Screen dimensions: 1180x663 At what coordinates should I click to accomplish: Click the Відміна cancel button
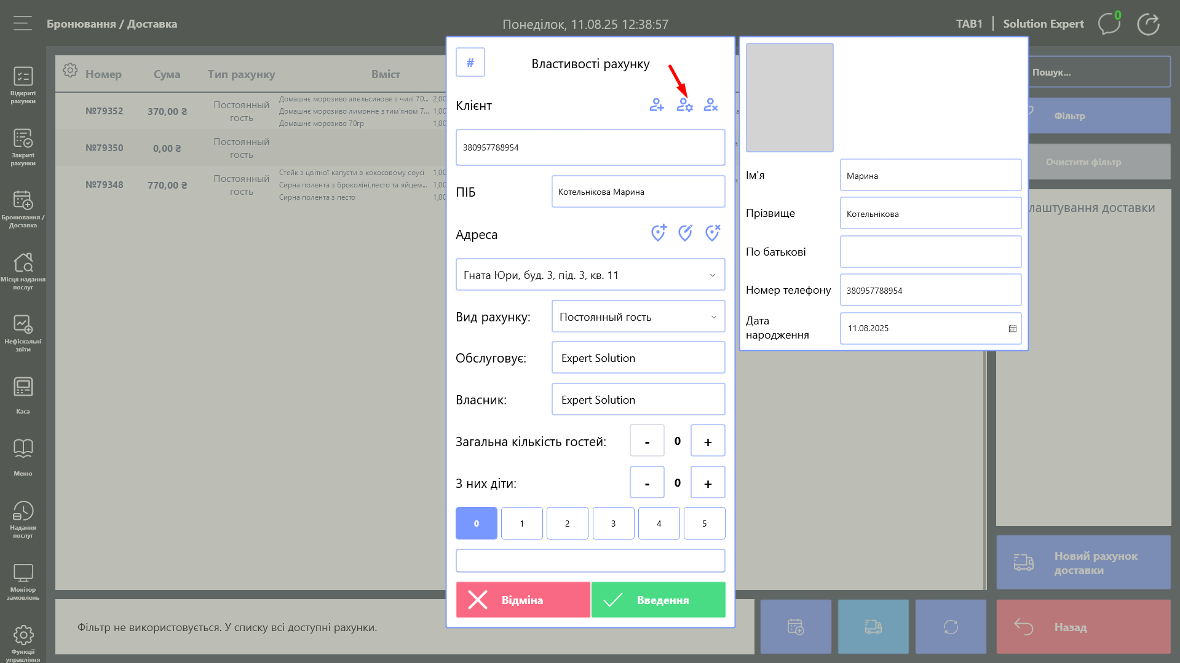(523, 600)
